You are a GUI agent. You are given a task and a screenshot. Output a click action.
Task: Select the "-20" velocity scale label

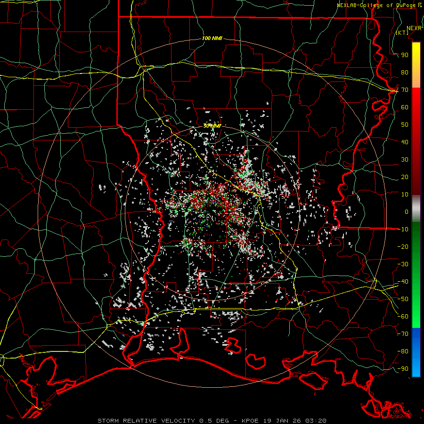tap(403, 247)
